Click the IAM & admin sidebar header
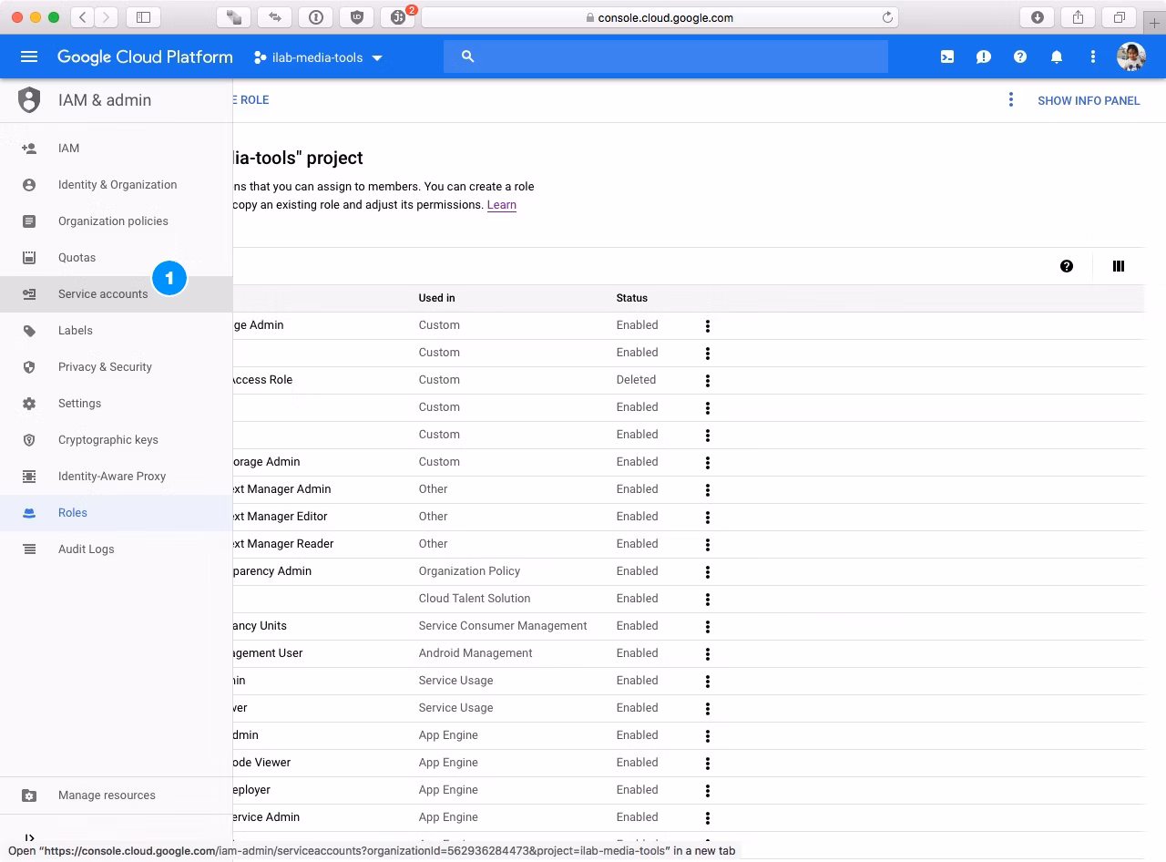1166x862 pixels. click(x=105, y=100)
